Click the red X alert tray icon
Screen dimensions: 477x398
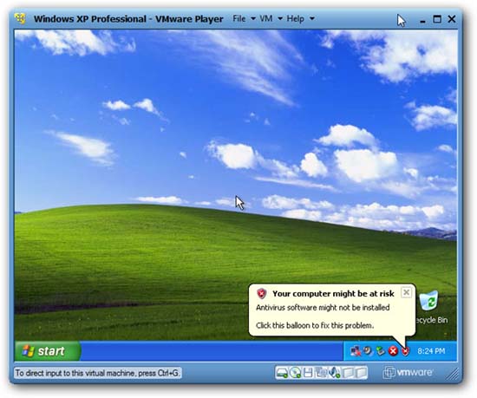(393, 351)
